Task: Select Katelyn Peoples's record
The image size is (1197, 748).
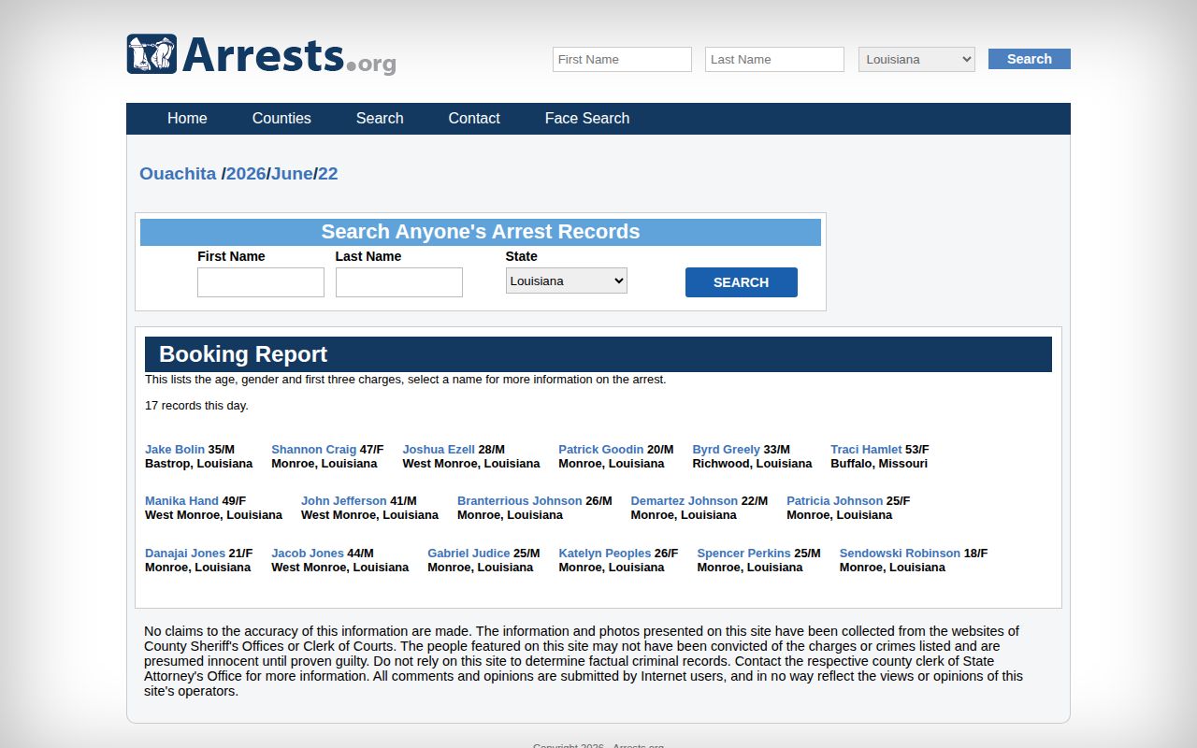Action: (x=605, y=554)
